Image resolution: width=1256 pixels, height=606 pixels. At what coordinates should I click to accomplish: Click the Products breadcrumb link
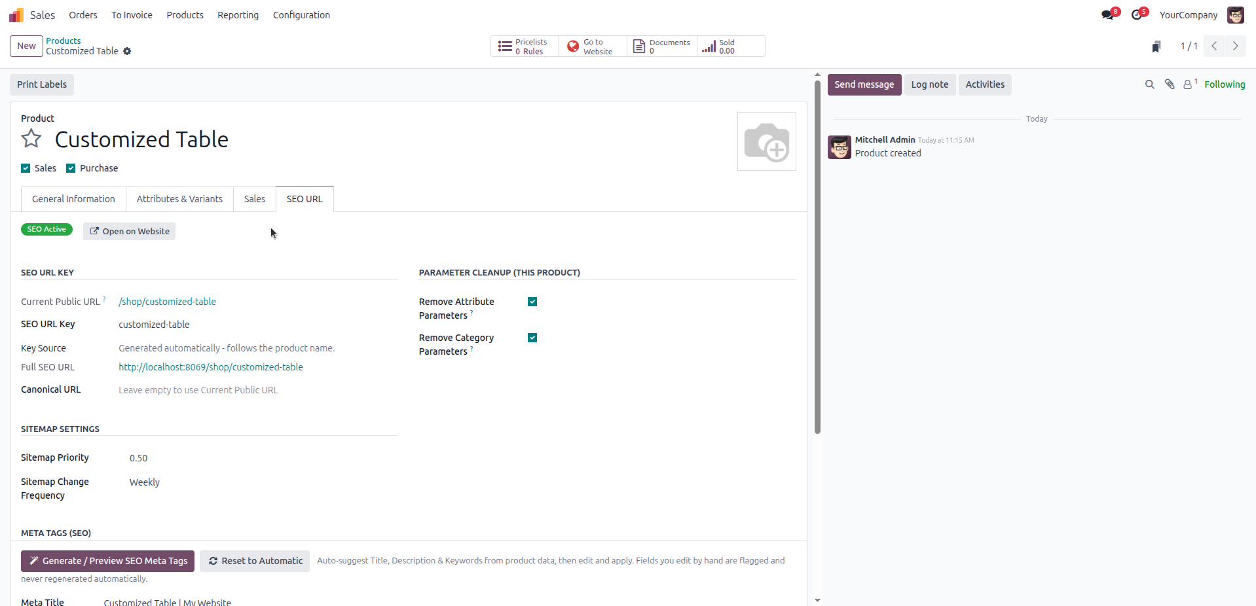[x=64, y=41]
